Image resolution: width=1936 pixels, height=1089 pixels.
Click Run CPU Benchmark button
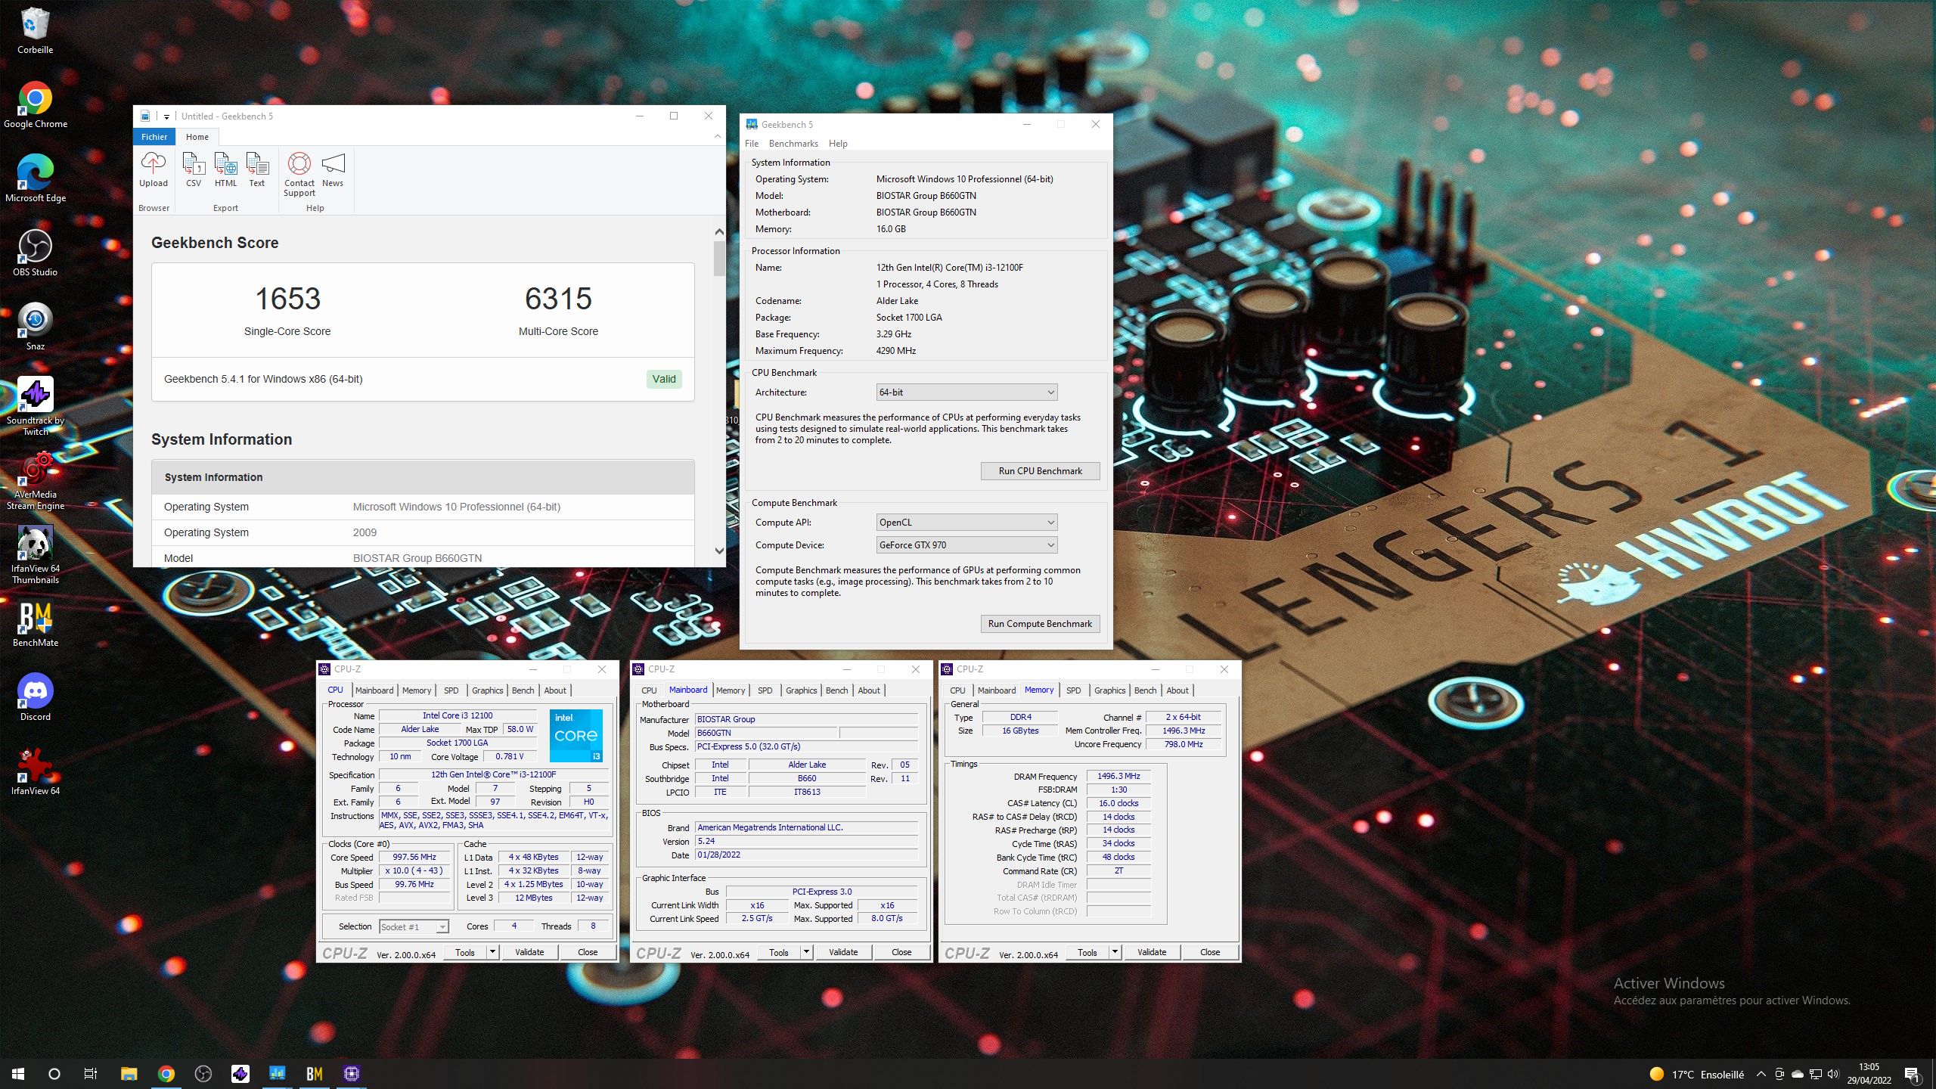coord(1040,471)
